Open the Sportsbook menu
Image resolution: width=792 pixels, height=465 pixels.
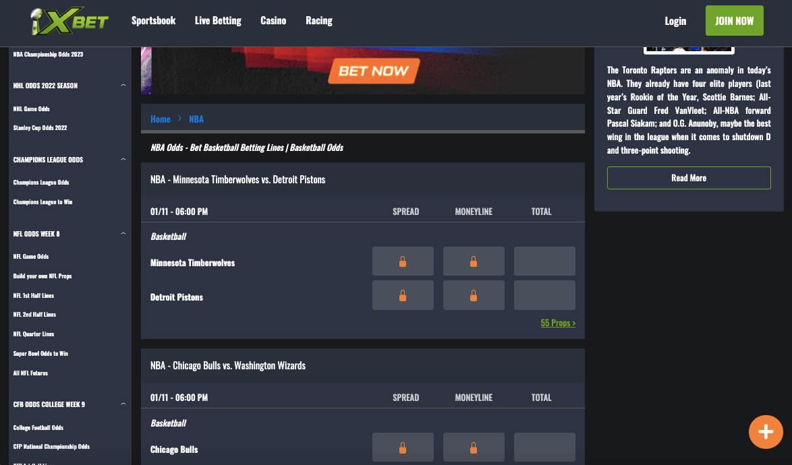154,21
